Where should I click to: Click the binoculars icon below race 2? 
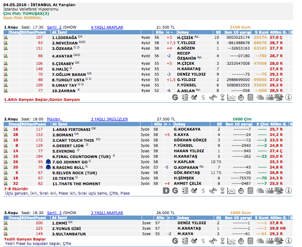213,190
